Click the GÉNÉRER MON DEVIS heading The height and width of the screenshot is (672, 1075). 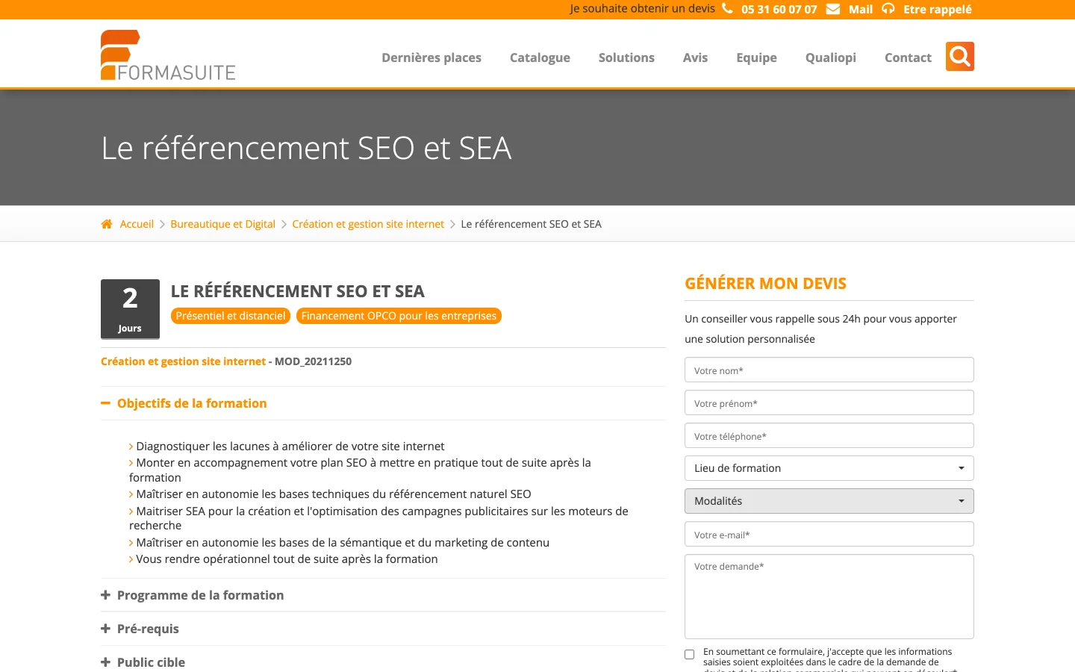765,284
